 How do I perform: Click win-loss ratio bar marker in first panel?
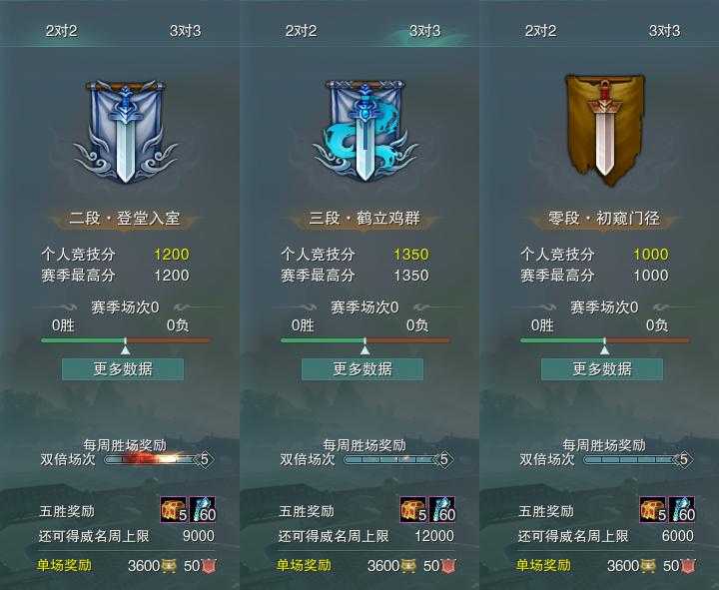pyautogui.click(x=125, y=350)
